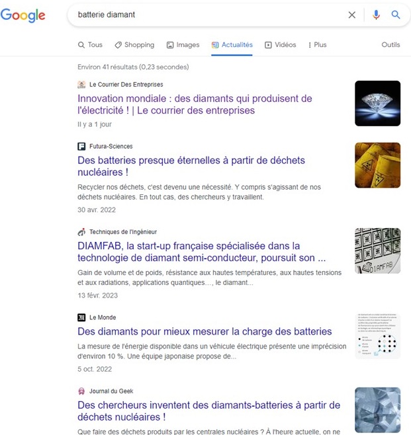Viewport: 411px width, 435px height.
Task: Switch to the Shopping tab
Action: 134,45
